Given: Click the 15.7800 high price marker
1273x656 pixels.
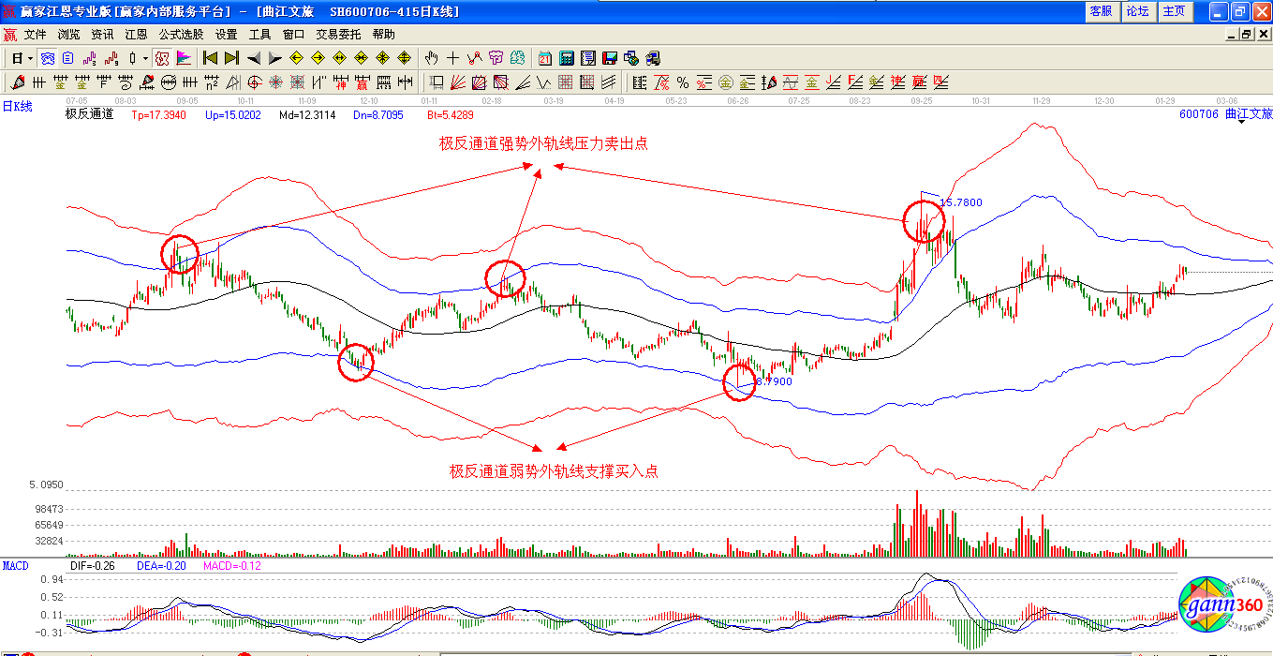Looking at the screenshot, I should (x=961, y=202).
